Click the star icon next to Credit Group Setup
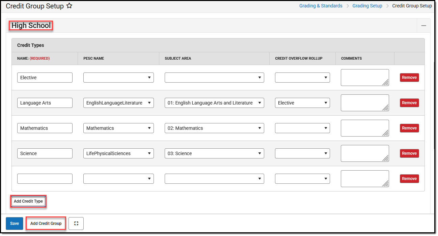438x236 pixels. point(69,5)
